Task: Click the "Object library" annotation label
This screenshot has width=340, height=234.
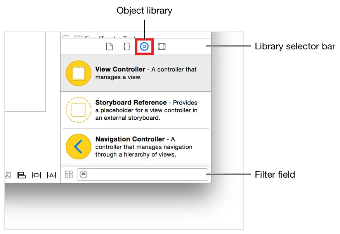Action: click(x=144, y=11)
